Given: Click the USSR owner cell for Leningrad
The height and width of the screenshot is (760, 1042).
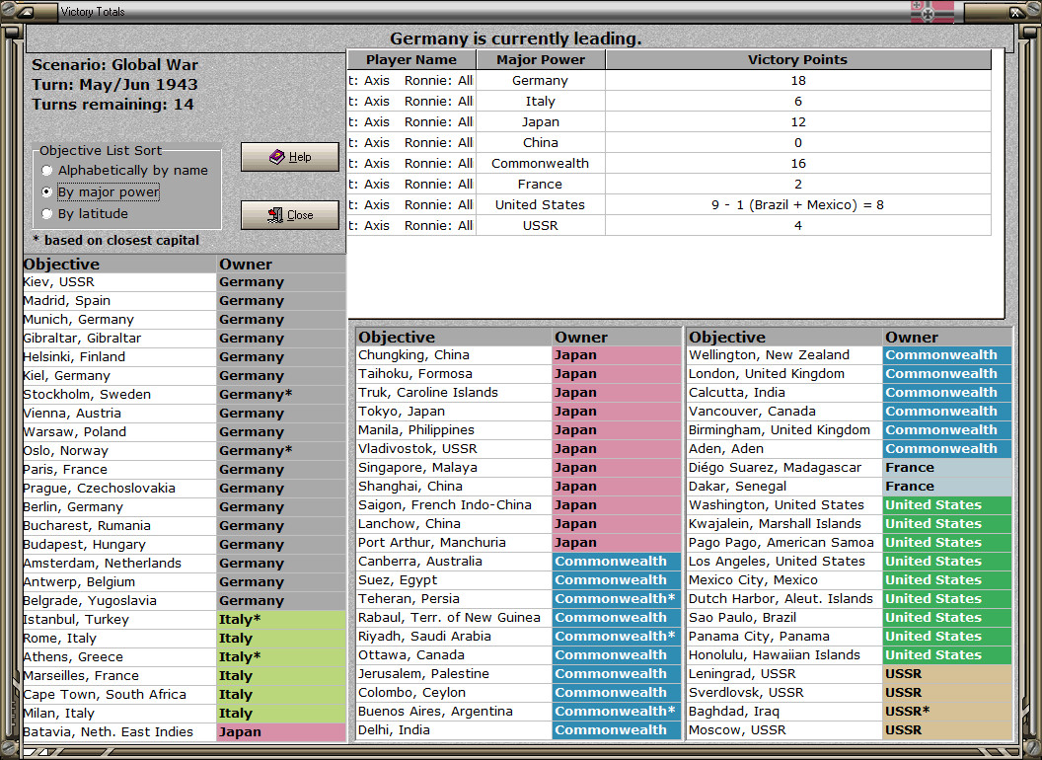Looking at the screenshot, I should coord(947,673).
